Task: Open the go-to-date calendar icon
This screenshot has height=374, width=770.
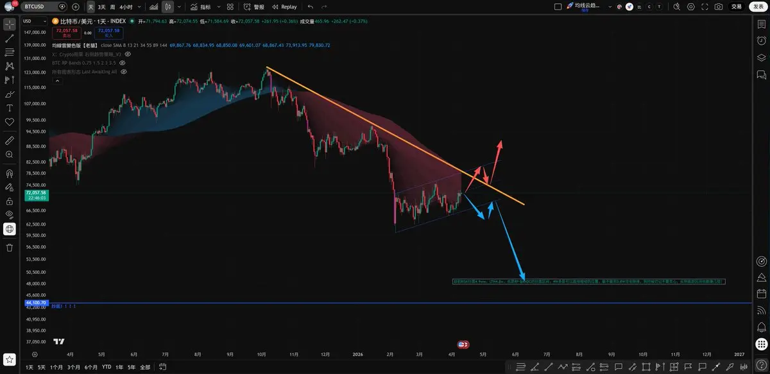Action: tap(162, 368)
